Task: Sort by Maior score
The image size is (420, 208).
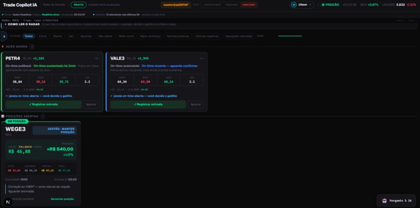Action: point(127,36)
